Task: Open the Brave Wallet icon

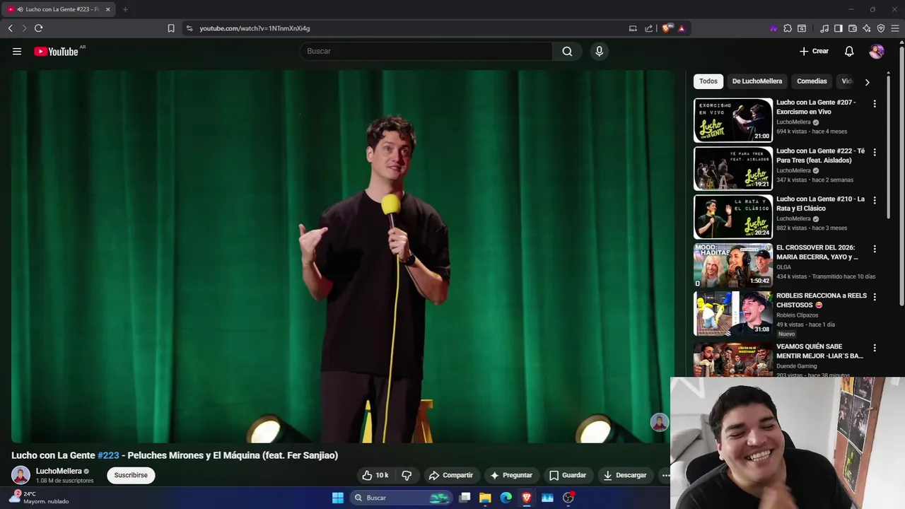Action: point(853,28)
